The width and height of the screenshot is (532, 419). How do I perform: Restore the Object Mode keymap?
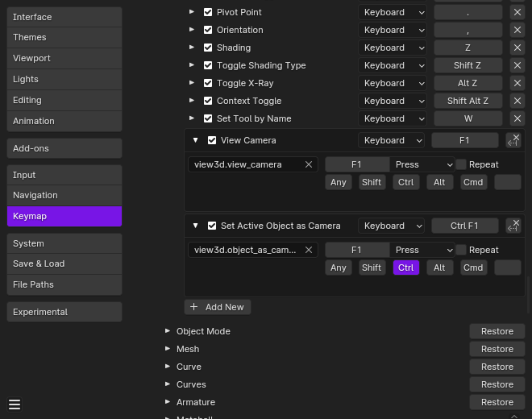(497, 331)
